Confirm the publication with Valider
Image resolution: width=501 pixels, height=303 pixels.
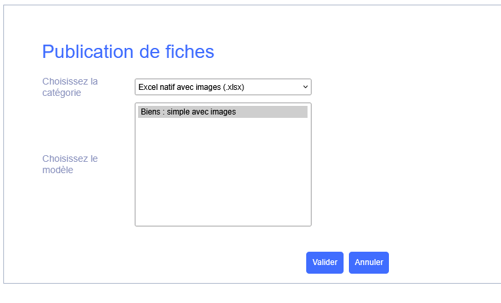tap(325, 262)
